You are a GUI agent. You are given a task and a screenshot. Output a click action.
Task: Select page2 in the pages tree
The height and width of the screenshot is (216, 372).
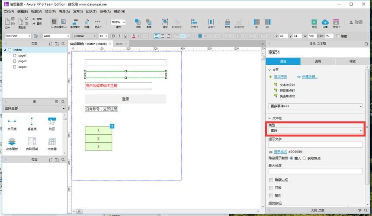point(22,61)
